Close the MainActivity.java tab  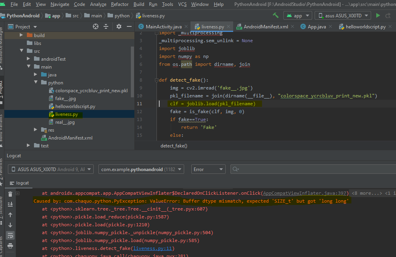[x=186, y=27]
